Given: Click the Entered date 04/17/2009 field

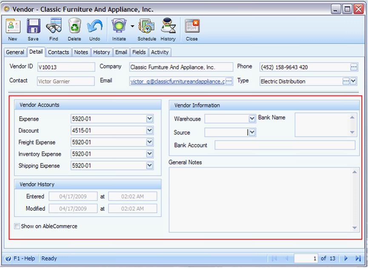Looking at the screenshot, I should [x=73, y=197].
